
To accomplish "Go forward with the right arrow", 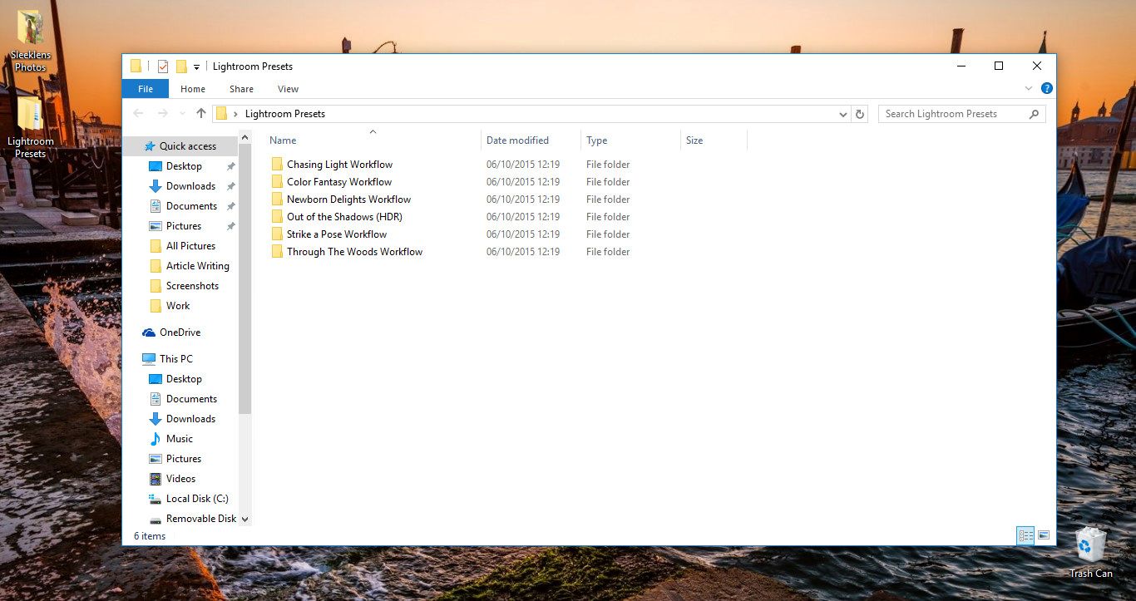I will [162, 114].
